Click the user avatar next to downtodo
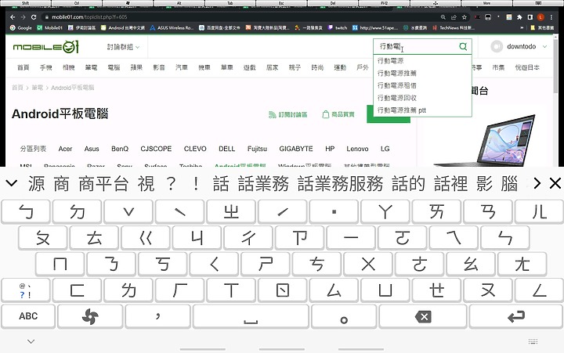The width and height of the screenshot is (564, 353). point(497,46)
